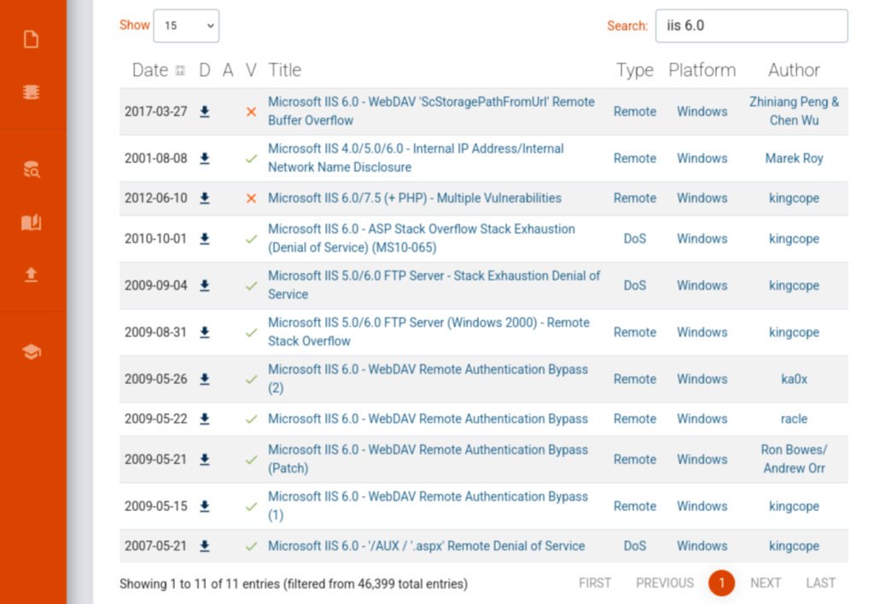874x604 pixels.
Task: Click author Zhiniang Peng & Chen Wu
Action: (795, 111)
